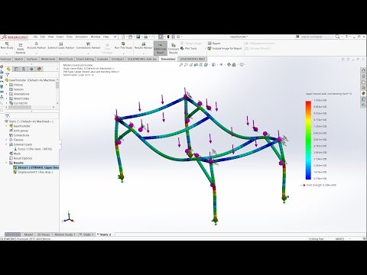Expand the History tree node

click(x=7, y=85)
